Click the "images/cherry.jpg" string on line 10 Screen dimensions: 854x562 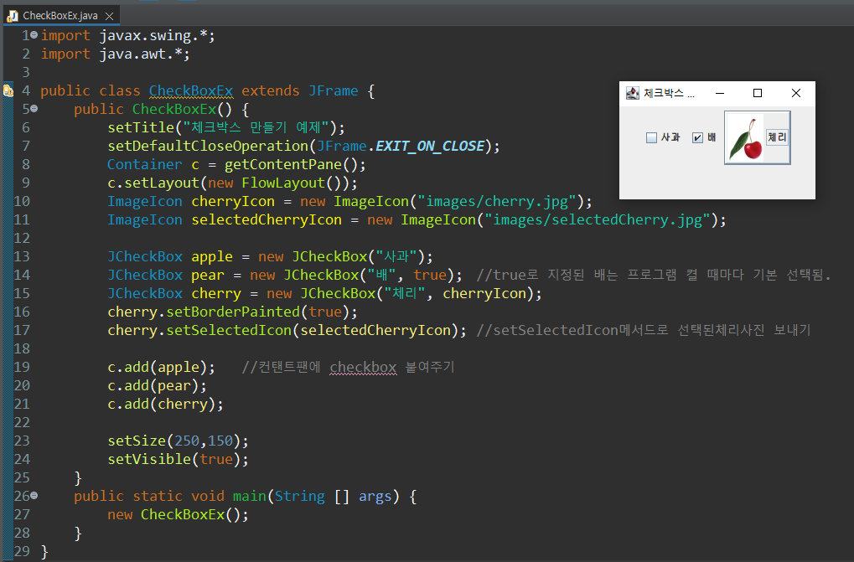tap(497, 201)
